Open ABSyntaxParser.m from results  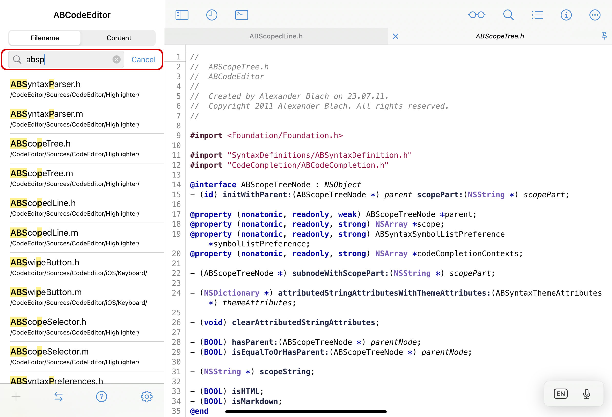[x=82, y=119]
